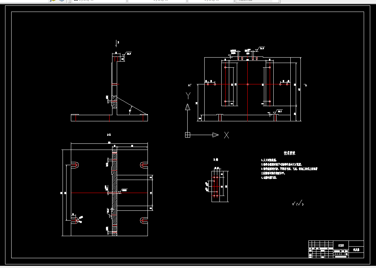Select the B向 view label
Image resolution: width=376 pixels, height=268 pixels.
215,159
